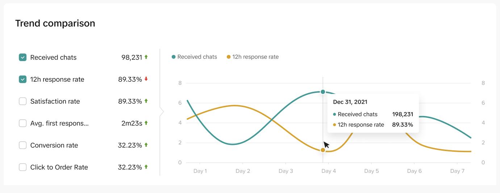Click yellow 12h response rate legend dot
500x193 pixels.
point(229,57)
